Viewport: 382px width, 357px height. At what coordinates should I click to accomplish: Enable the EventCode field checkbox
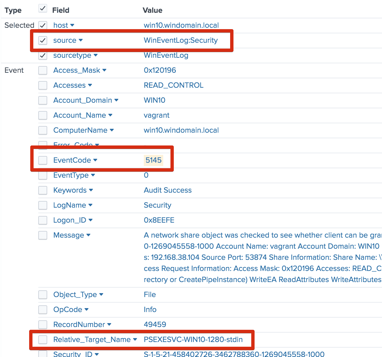(x=43, y=160)
